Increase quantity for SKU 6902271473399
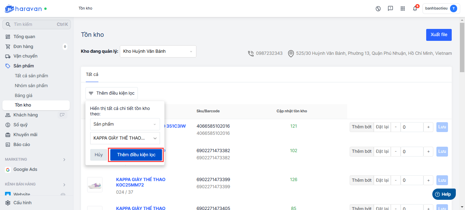The width and height of the screenshot is (465, 210). pyautogui.click(x=429, y=180)
